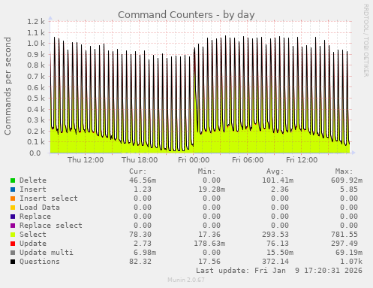
Task: Click Update max value 297.49
Action: pyautogui.click(x=344, y=244)
